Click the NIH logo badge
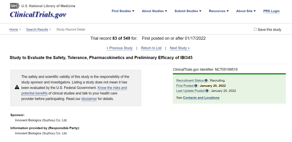The image size is (292, 142). pyautogui.click(x=15, y=6)
